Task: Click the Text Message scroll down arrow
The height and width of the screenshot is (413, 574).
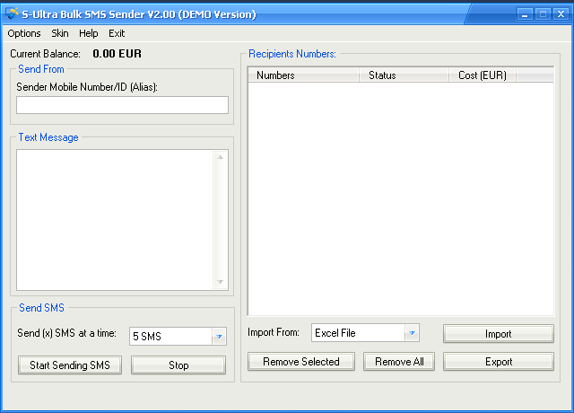Action: click(x=221, y=283)
